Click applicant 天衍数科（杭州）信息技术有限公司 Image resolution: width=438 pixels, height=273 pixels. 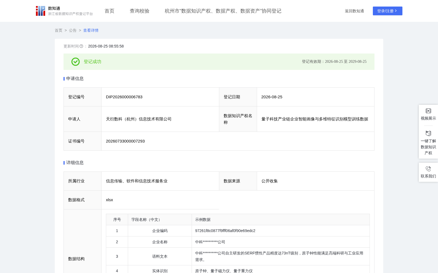tap(139, 119)
